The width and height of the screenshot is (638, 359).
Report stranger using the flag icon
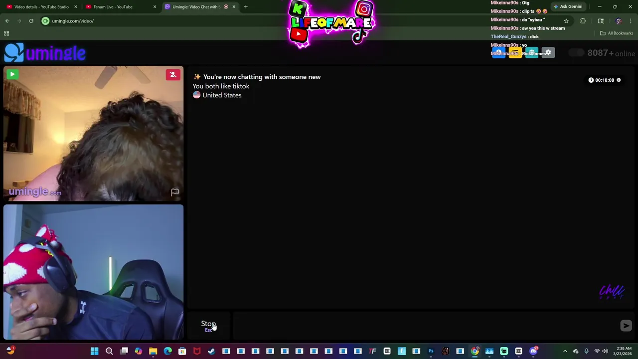click(x=175, y=192)
